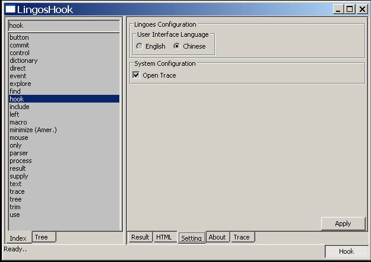
Task: Select the Setting tab
Action: [x=191, y=238]
